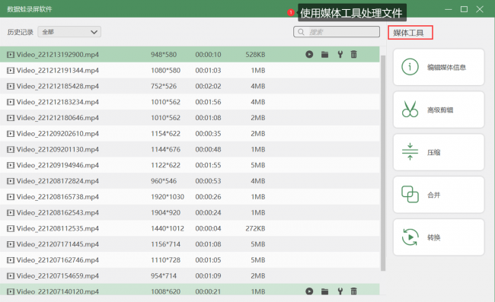Click film icon beside Video_221208172824.mp4
The width and height of the screenshot is (495, 302).
pyautogui.click(x=11, y=181)
